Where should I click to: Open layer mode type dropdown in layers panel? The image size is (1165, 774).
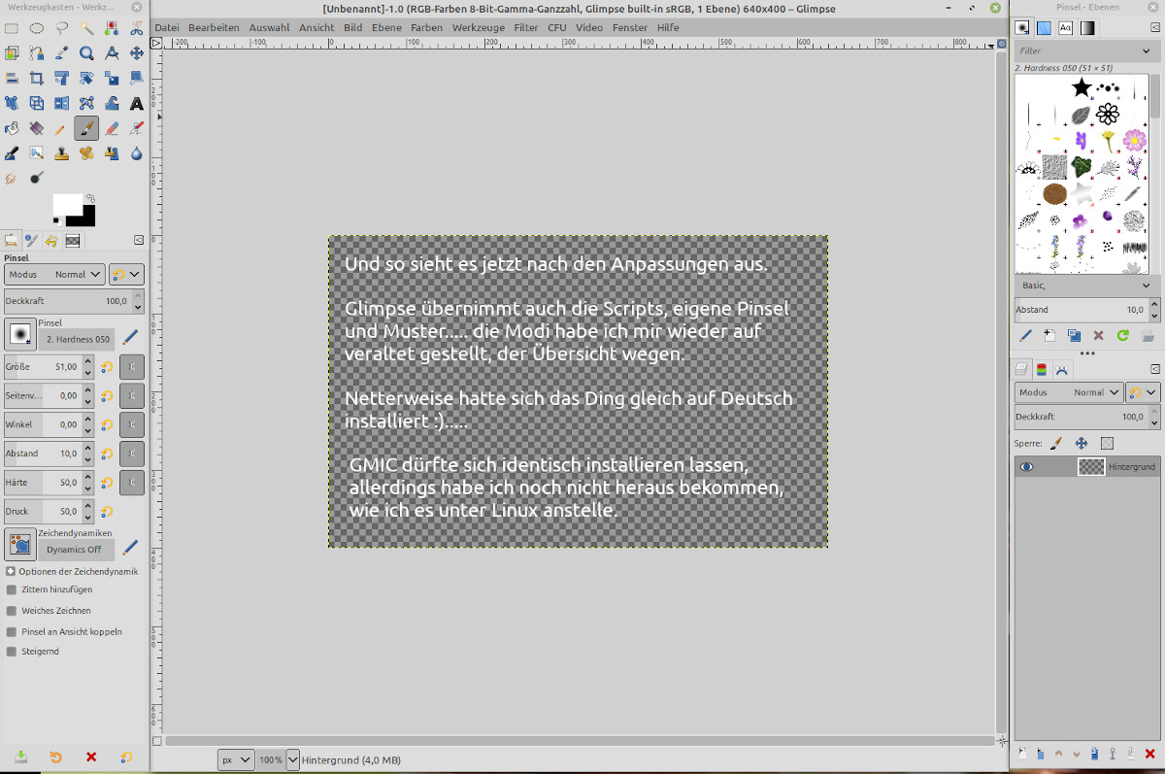(x=1144, y=392)
